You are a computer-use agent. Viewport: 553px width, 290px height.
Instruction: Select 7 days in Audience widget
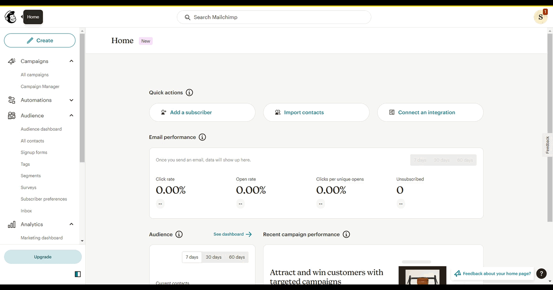click(192, 257)
